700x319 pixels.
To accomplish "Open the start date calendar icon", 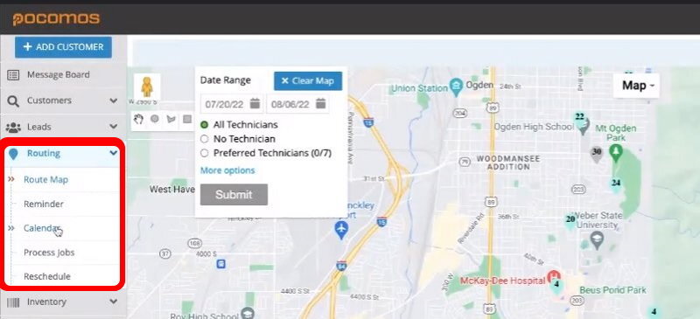I will (255, 104).
